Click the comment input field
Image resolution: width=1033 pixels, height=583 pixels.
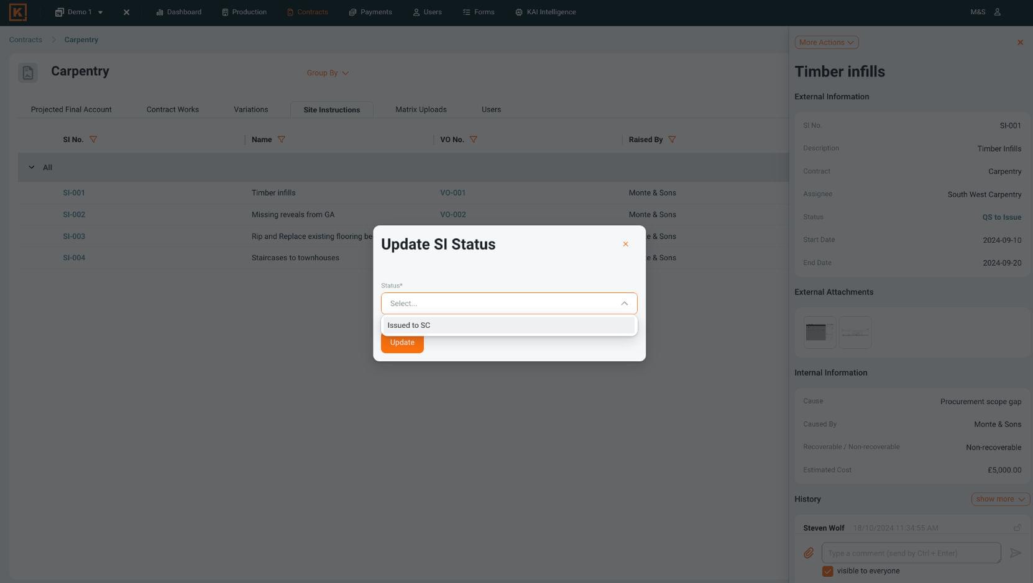coord(911,553)
